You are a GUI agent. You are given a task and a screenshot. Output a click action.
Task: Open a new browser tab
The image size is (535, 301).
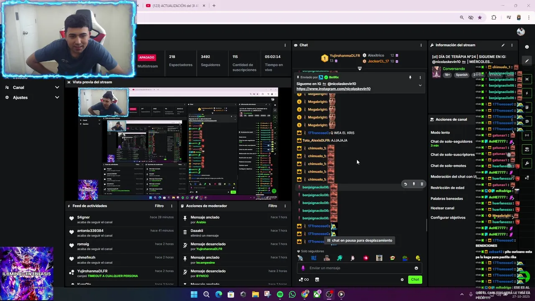[x=214, y=5]
